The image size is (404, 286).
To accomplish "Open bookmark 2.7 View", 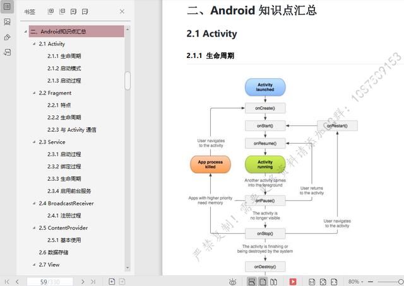I will (49, 265).
